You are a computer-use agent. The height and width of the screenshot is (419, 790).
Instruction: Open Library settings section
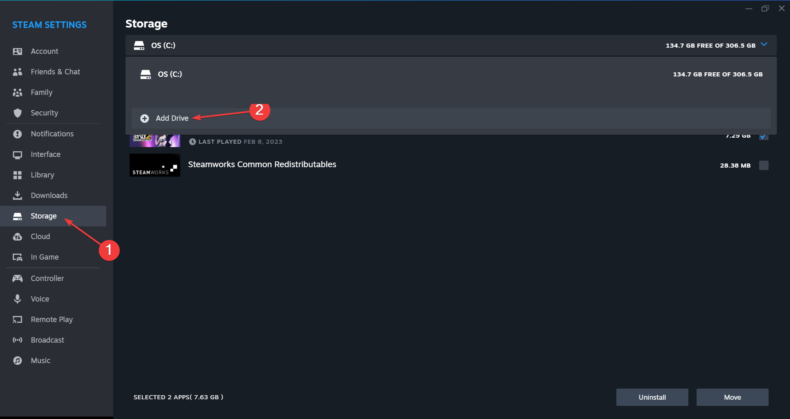click(53, 175)
